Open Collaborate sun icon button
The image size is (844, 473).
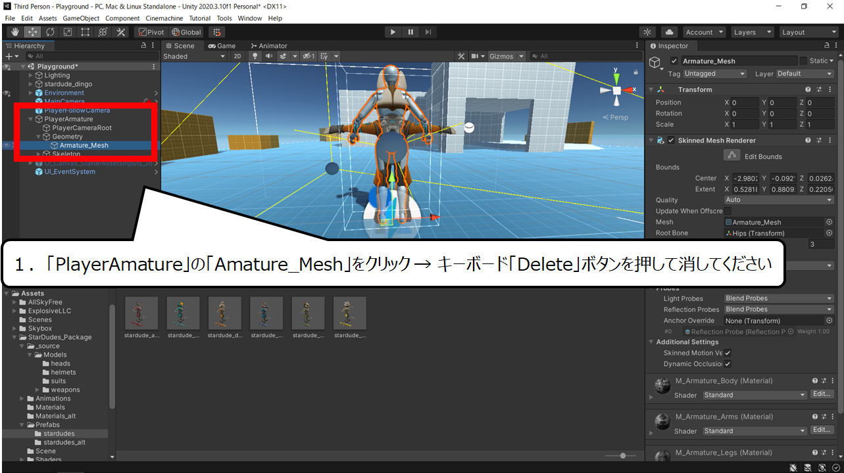(x=648, y=32)
